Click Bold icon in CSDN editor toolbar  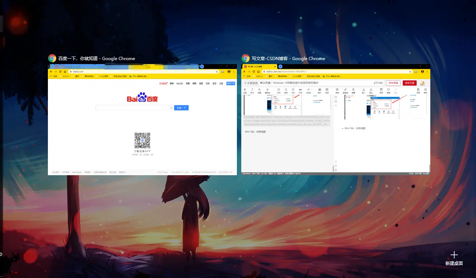tap(245, 89)
